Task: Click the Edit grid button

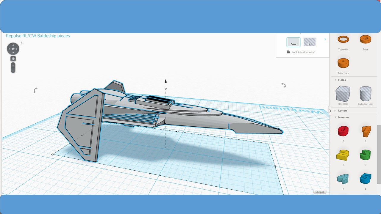Action: 320,192
